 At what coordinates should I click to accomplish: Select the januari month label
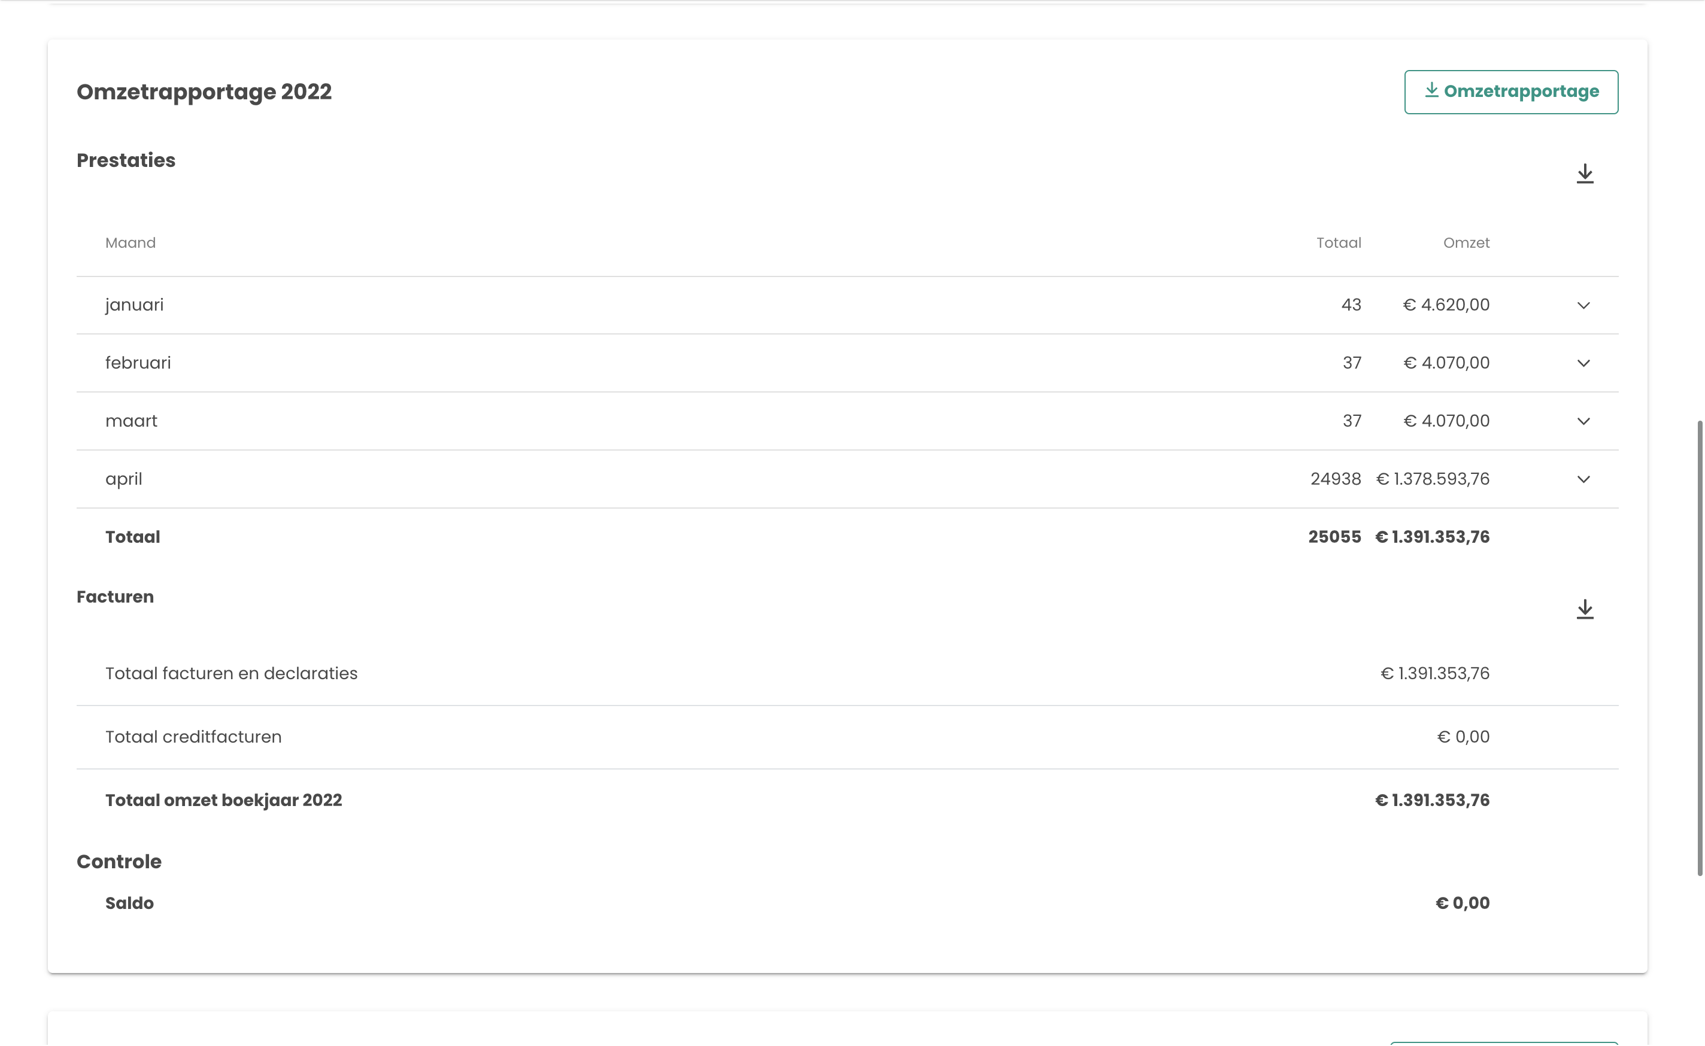pyautogui.click(x=134, y=305)
